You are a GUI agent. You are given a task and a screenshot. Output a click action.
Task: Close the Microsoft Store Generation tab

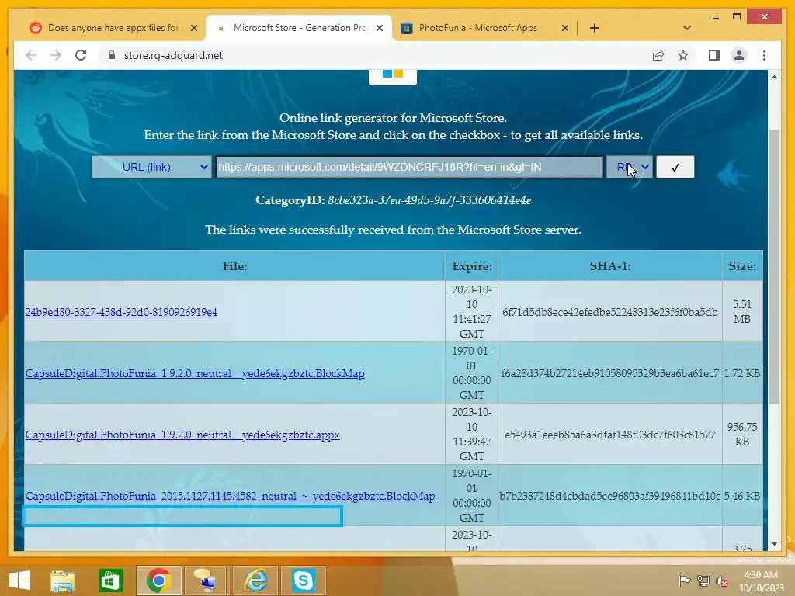tap(379, 28)
